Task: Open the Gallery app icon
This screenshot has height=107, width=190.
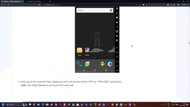Action: coord(87,51)
